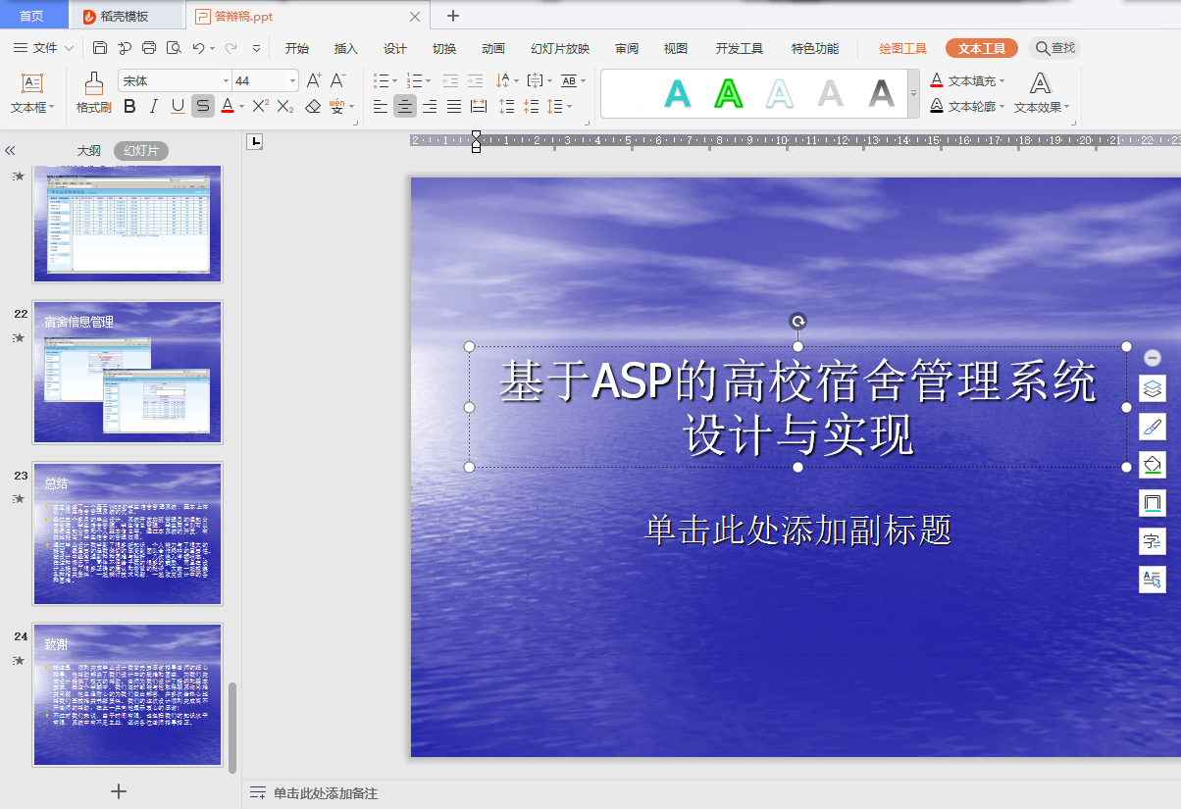Expand the font size 44 dropdown
Viewport: 1181px width, 809px height.
[x=292, y=81]
